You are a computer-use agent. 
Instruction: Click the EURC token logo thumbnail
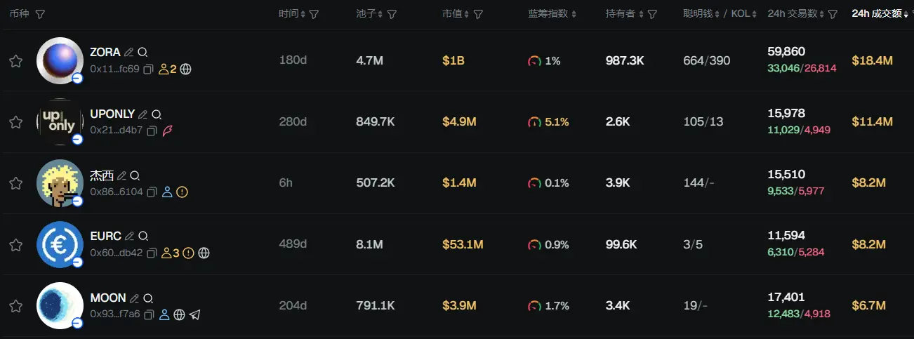[x=60, y=244]
